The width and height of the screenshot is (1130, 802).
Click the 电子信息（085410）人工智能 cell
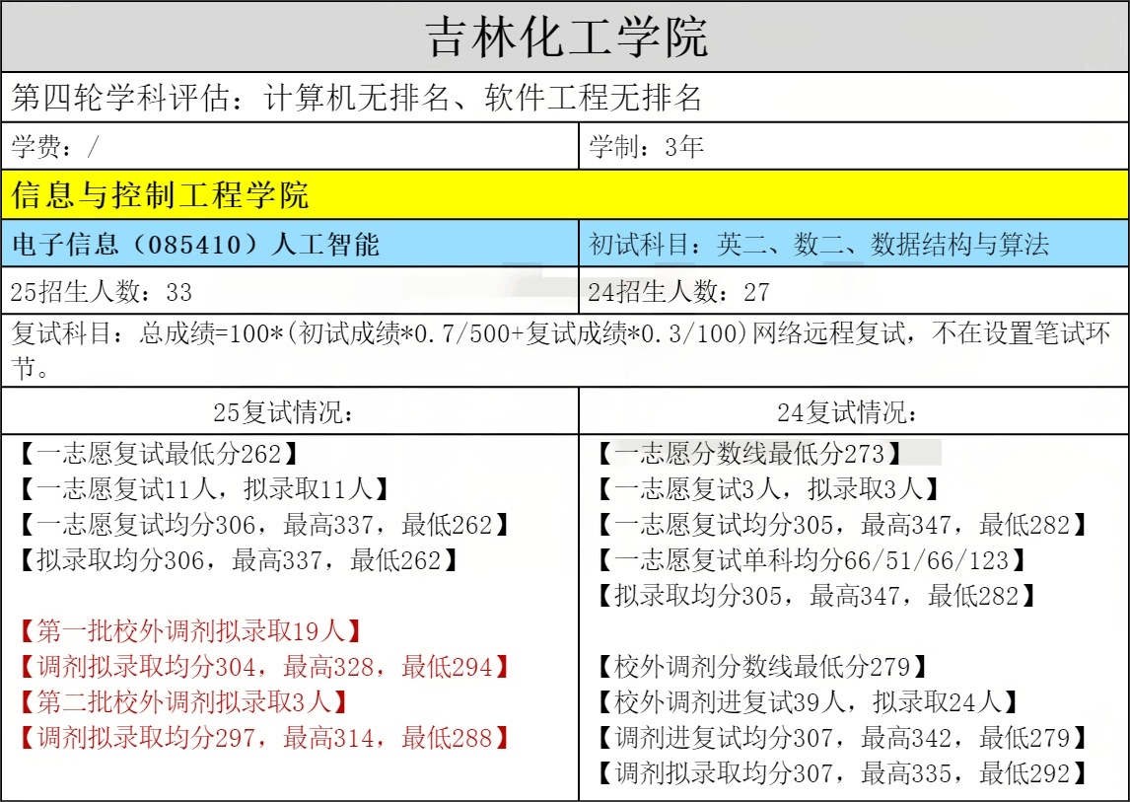[195, 244]
